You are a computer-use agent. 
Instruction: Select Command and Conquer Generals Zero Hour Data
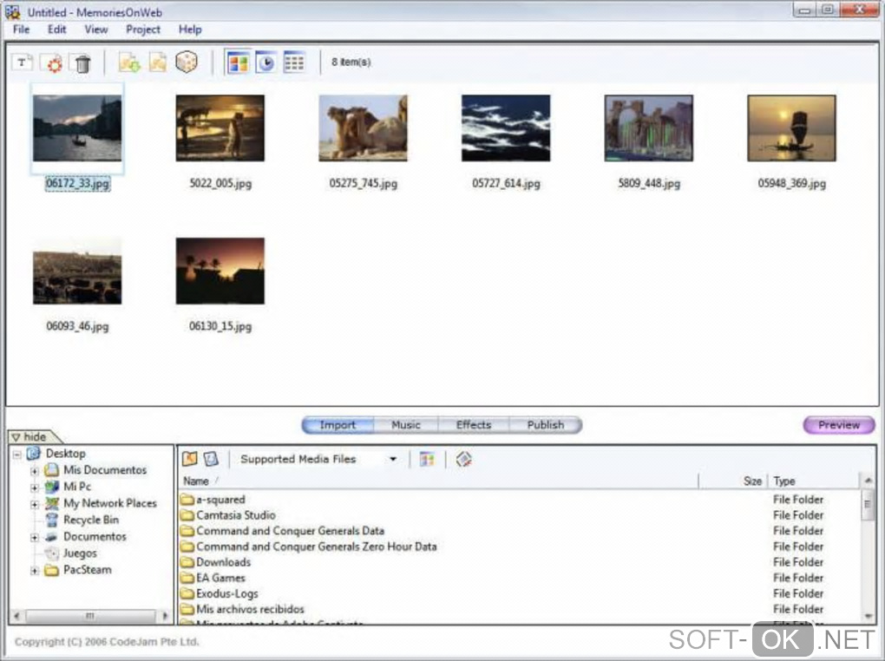click(x=316, y=547)
